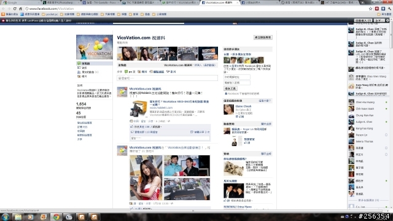Click Jane Yang ticker story
This screenshot has height=221, width=393.
coord(368,86)
